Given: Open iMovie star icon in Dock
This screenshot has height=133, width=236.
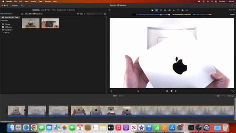Looking at the screenshot, I should pos(141,127).
